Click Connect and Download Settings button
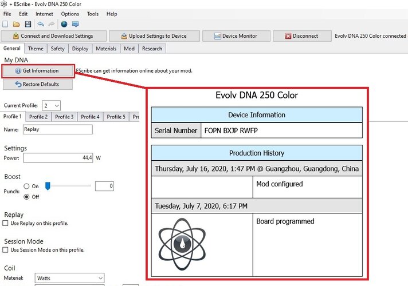408x286 pixels. [x=54, y=36]
